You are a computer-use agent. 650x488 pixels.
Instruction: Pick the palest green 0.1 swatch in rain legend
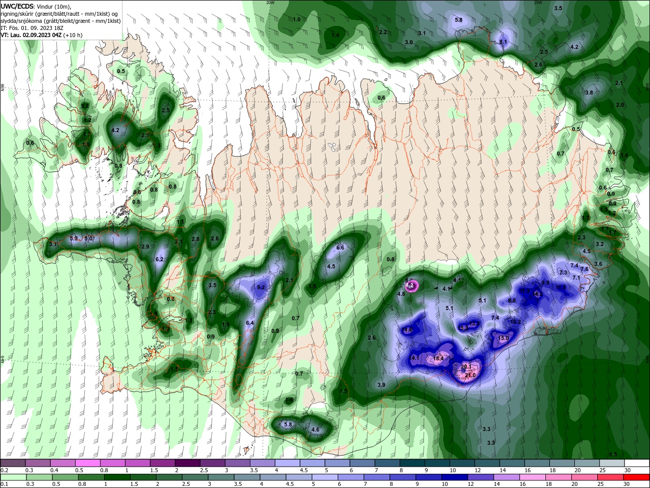13,477
